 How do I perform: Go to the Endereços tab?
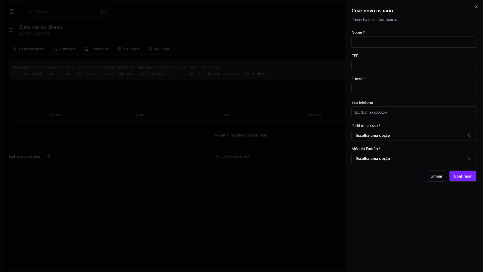(96, 49)
